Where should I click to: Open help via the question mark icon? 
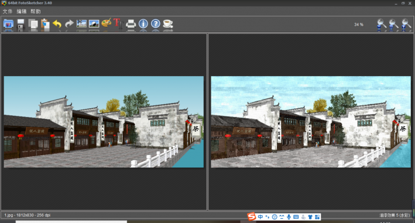[156, 24]
